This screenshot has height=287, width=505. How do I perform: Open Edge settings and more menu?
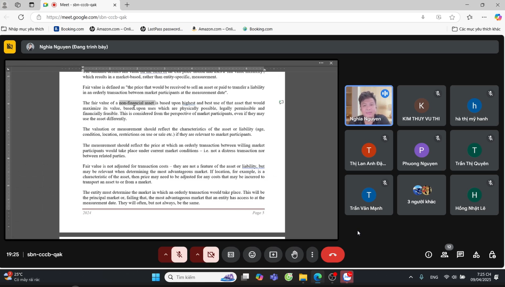pyautogui.click(x=484, y=17)
